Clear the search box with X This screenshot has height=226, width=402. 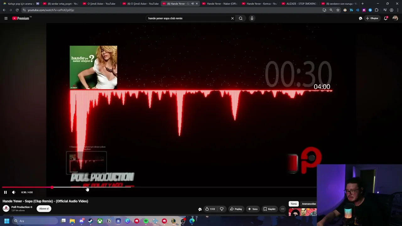pos(232,18)
